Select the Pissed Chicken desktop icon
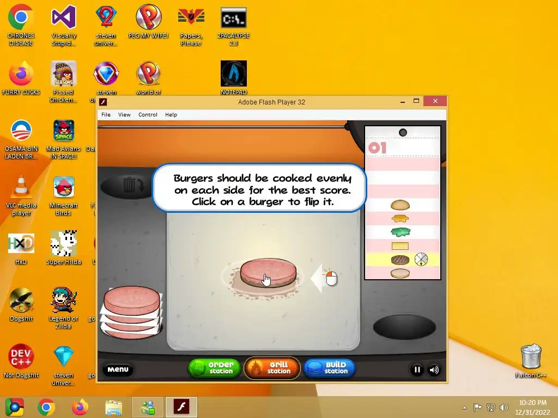 [63, 82]
